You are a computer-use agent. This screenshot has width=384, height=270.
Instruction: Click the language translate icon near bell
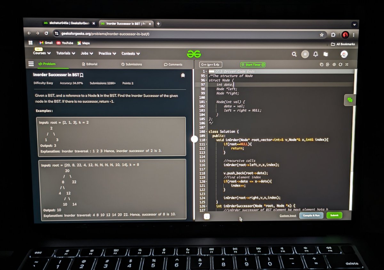pyautogui.click(x=325, y=55)
